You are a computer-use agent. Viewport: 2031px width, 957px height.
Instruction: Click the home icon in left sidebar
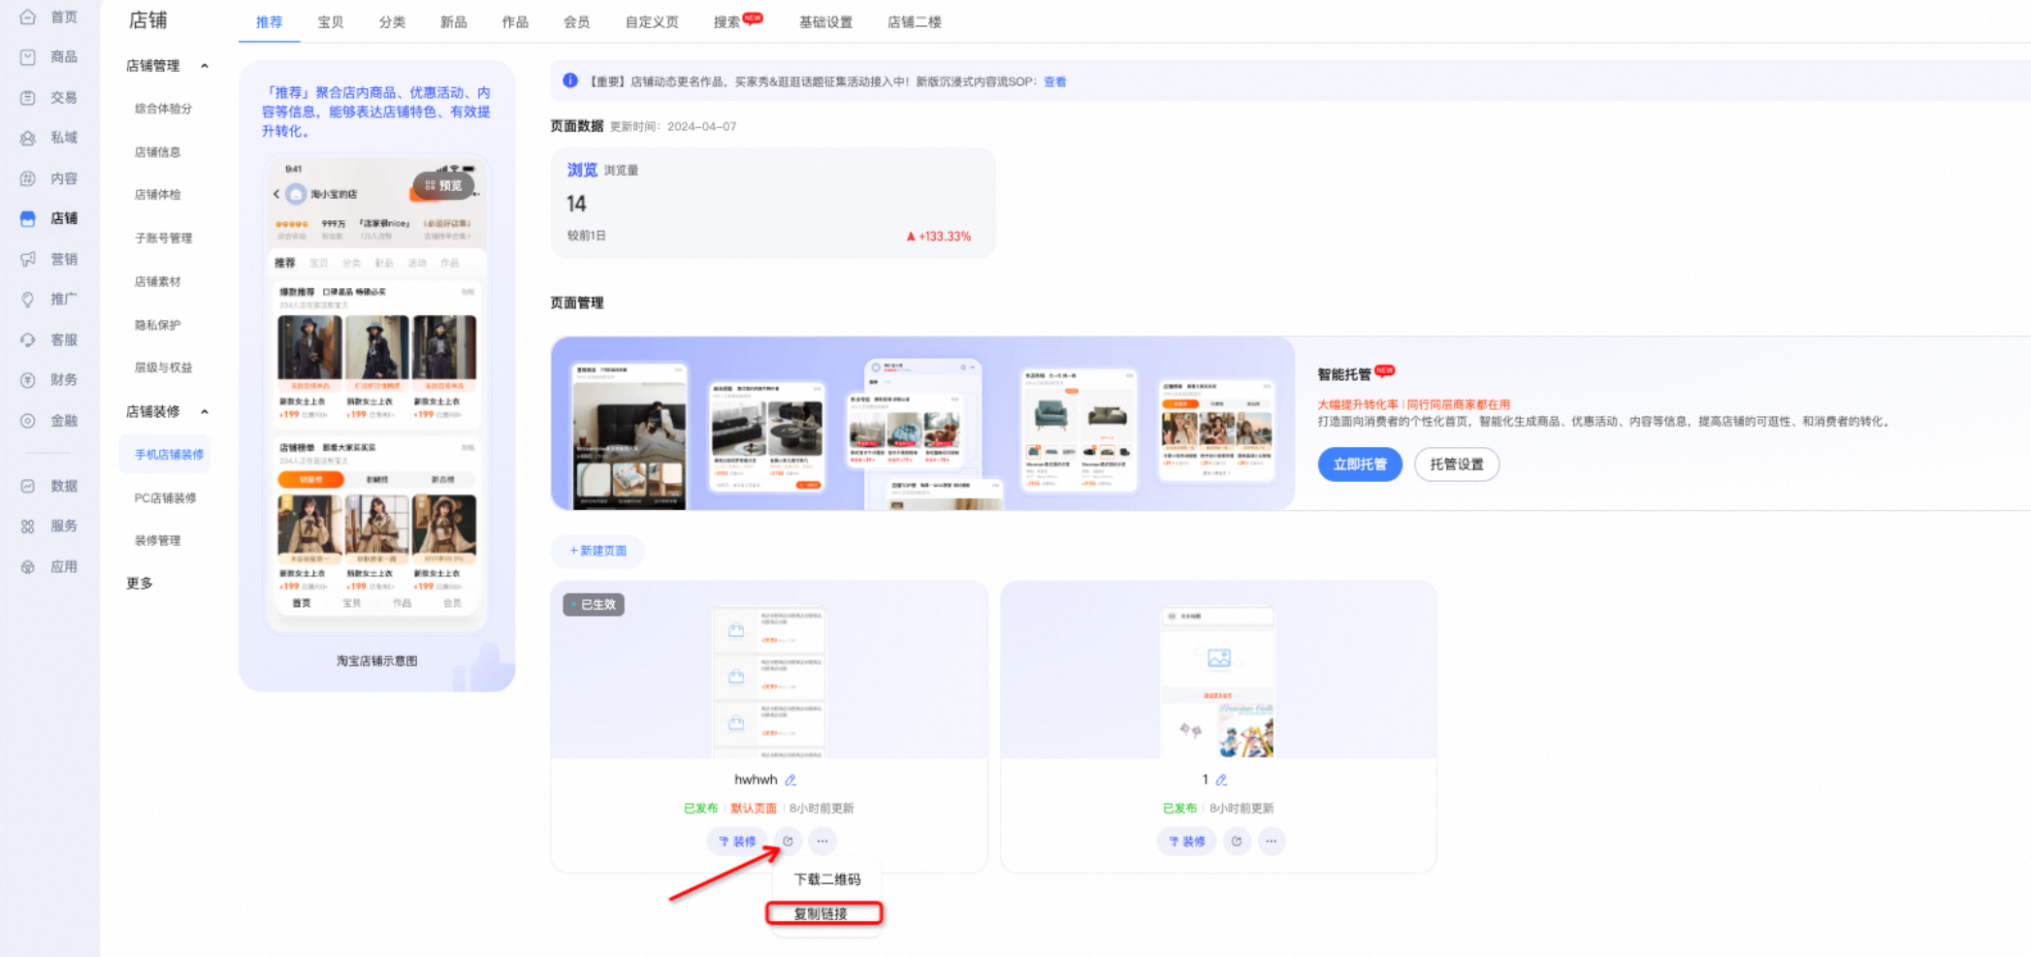click(x=28, y=16)
